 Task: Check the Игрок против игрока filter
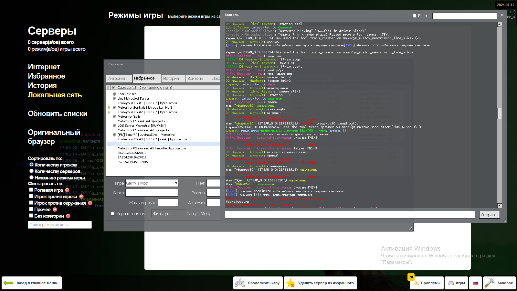pyautogui.click(x=31, y=196)
